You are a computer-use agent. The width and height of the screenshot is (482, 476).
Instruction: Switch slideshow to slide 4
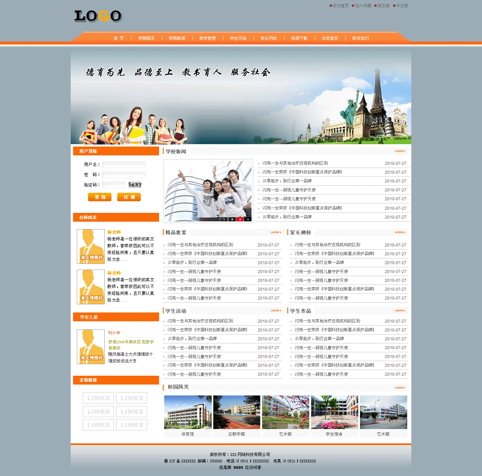248,219
